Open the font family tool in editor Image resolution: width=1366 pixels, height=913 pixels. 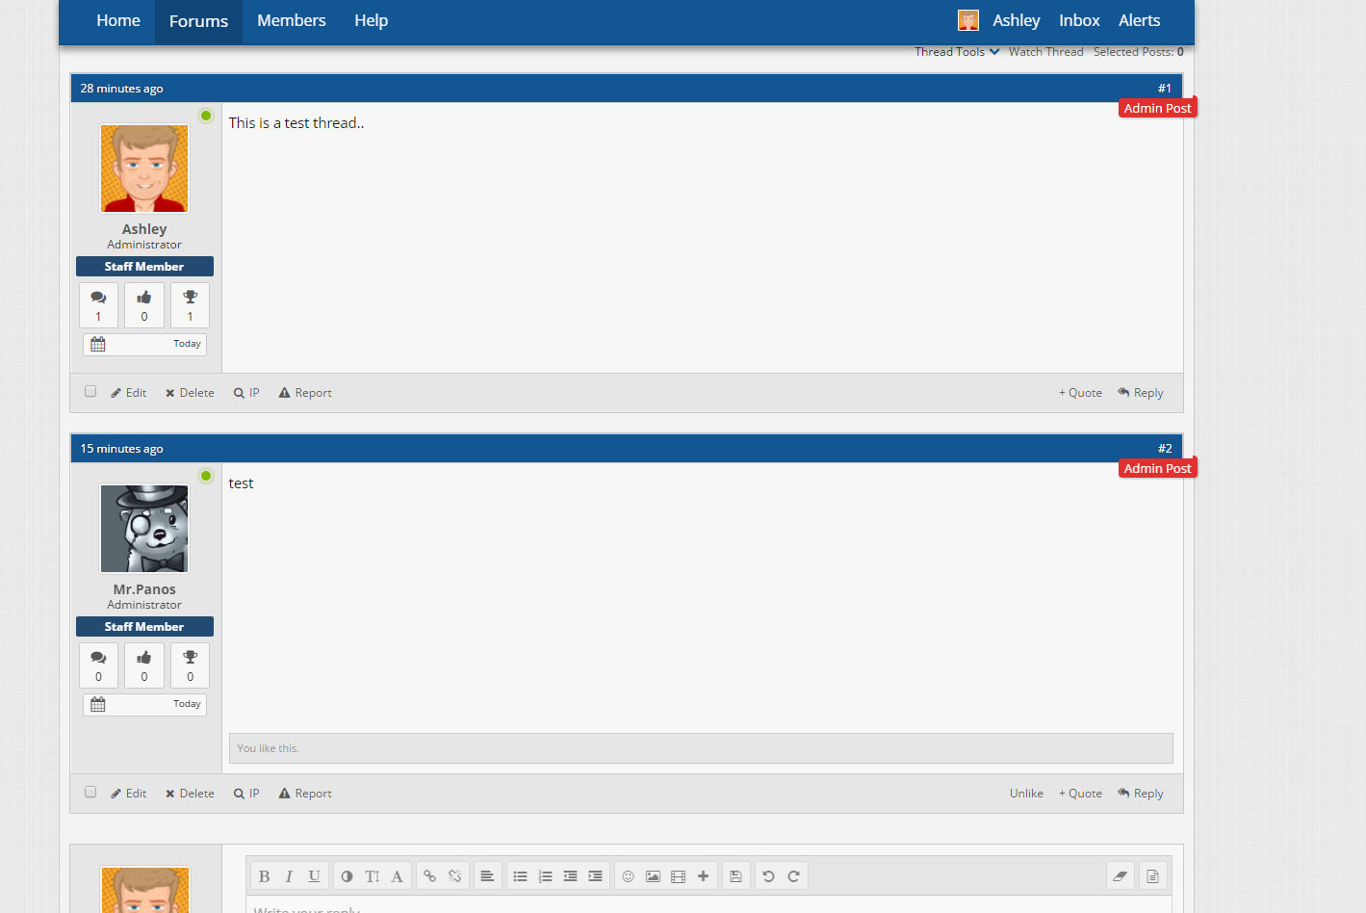pyautogui.click(x=397, y=876)
